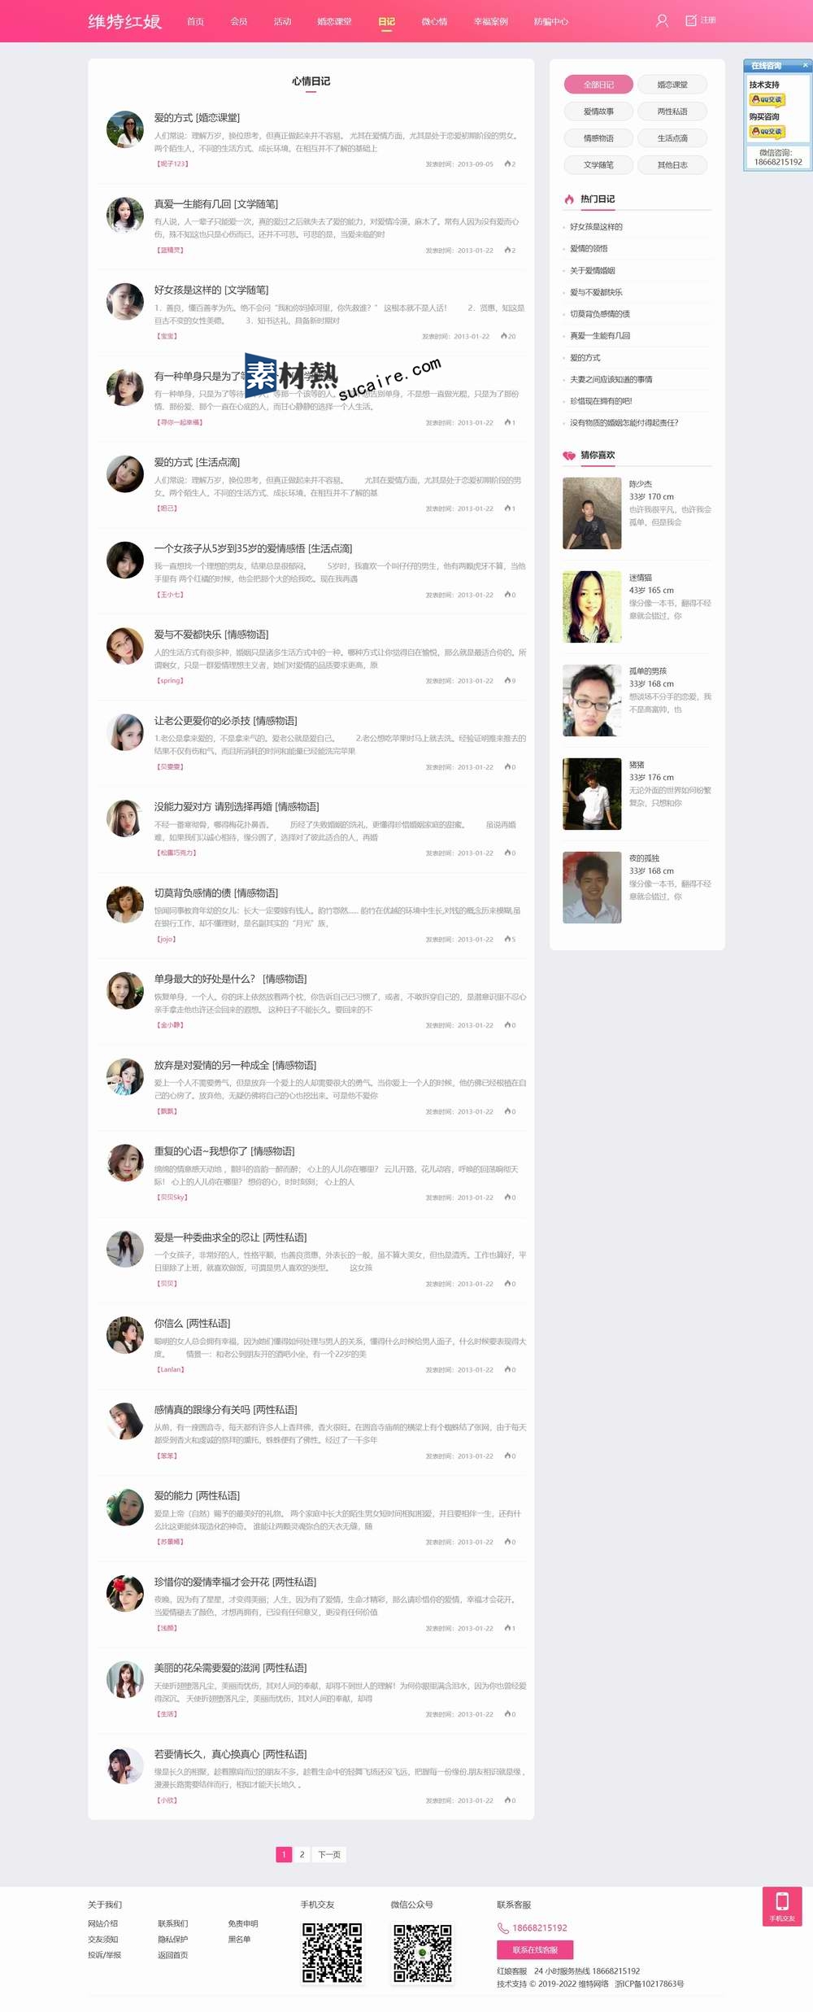Open the 幸福案例 navigation tab
The height and width of the screenshot is (2012, 813).
pyautogui.click(x=490, y=21)
